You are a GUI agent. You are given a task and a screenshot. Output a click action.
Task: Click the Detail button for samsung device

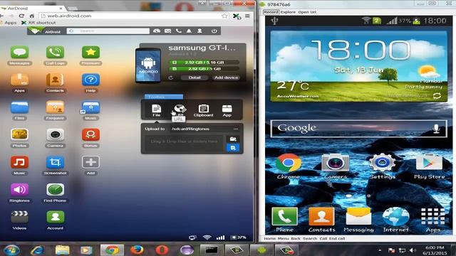point(195,78)
